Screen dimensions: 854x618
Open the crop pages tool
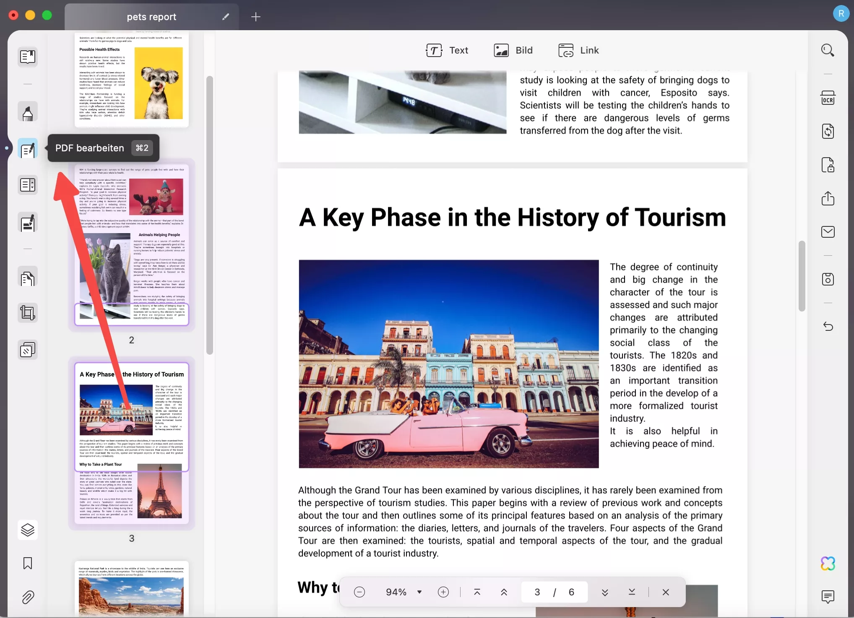[x=27, y=312]
